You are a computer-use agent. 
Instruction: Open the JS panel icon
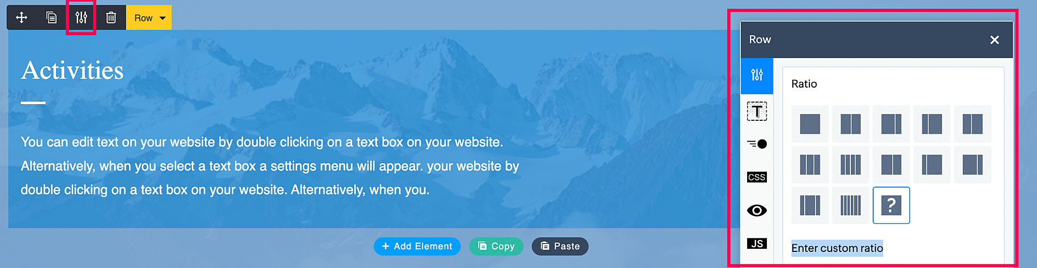(757, 244)
